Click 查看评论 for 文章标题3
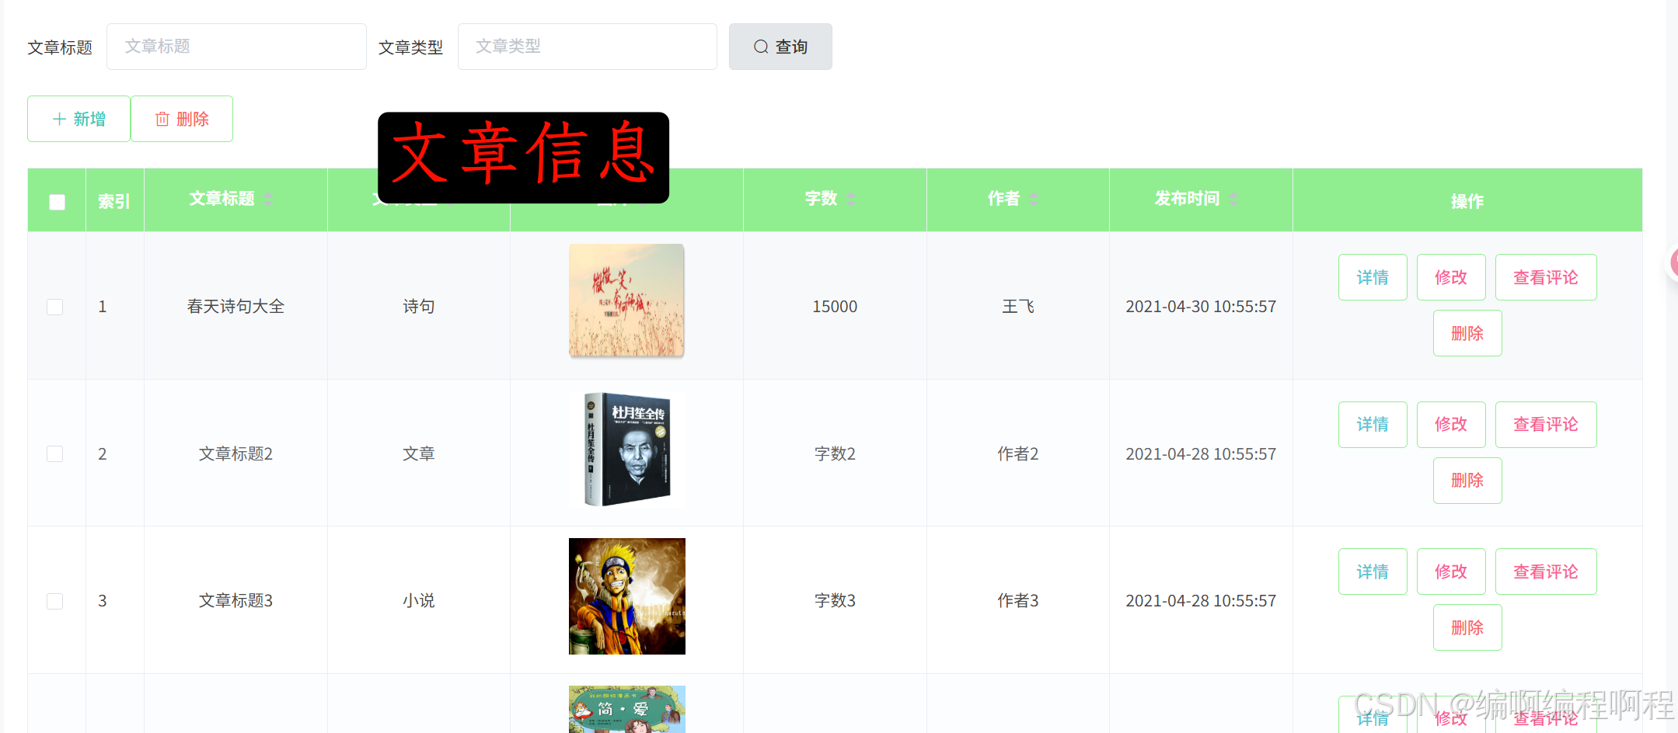The width and height of the screenshot is (1678, 733). [x=1546, y=571]
